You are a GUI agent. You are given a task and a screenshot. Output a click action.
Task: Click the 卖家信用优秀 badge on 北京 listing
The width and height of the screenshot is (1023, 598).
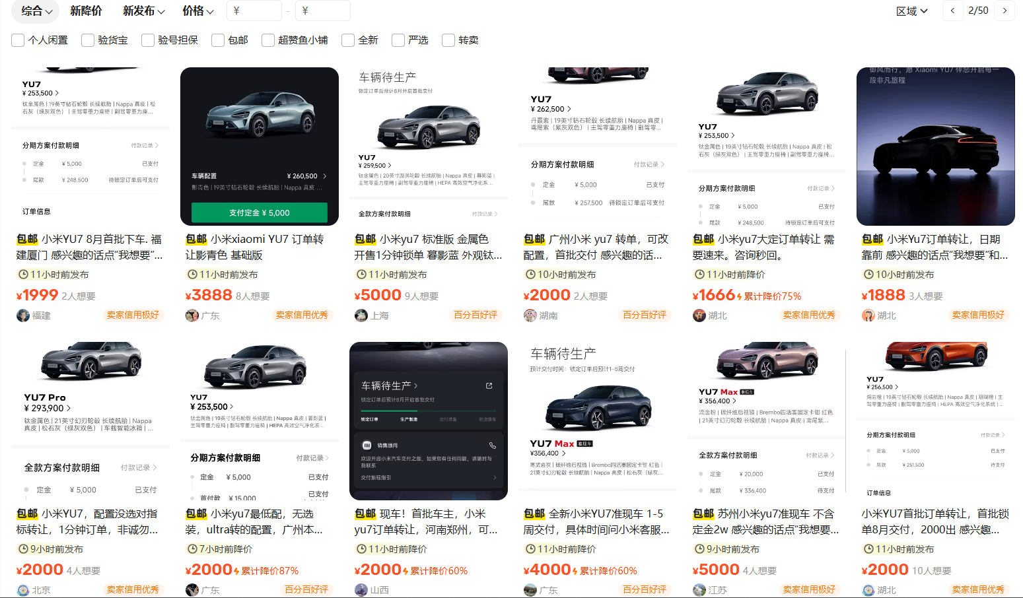tap(133, 590)
